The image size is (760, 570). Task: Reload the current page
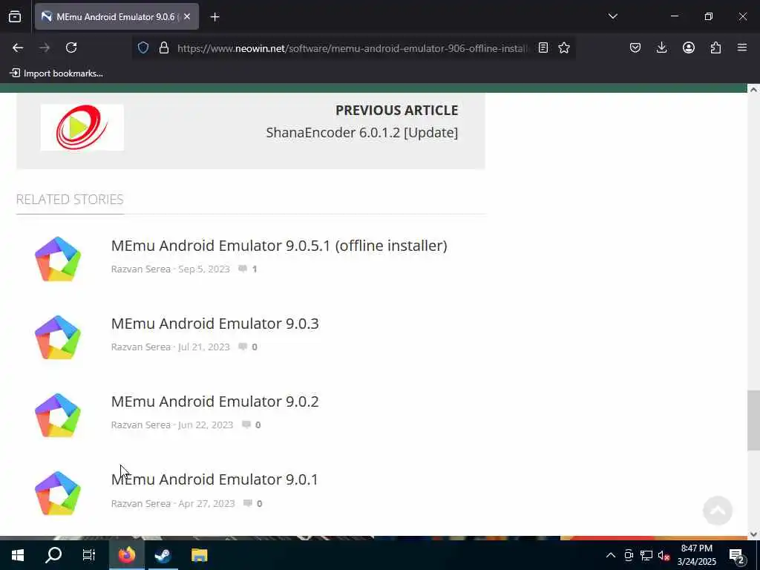[x=71, y=47]
